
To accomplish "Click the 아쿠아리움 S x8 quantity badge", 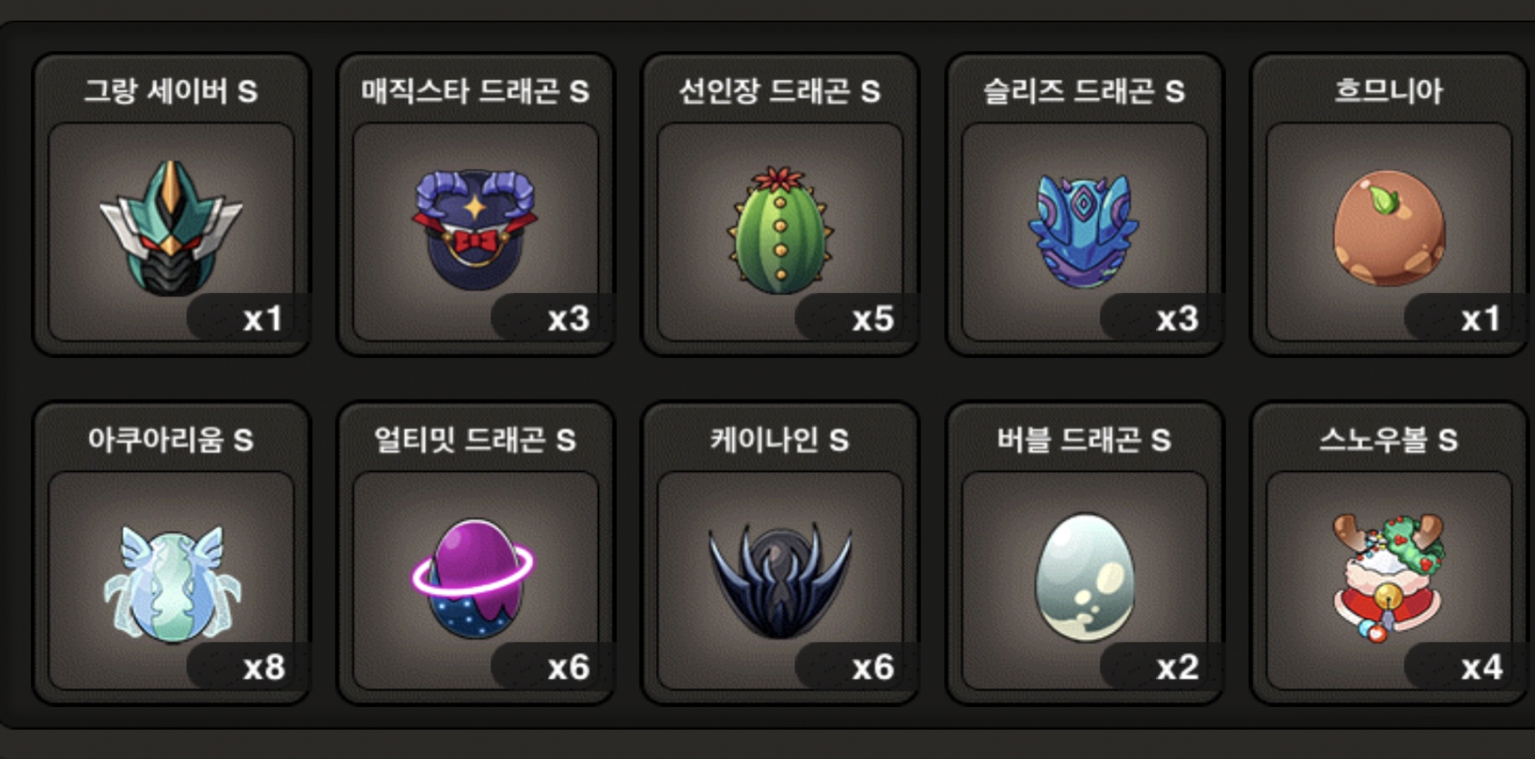I will [247, 667].
